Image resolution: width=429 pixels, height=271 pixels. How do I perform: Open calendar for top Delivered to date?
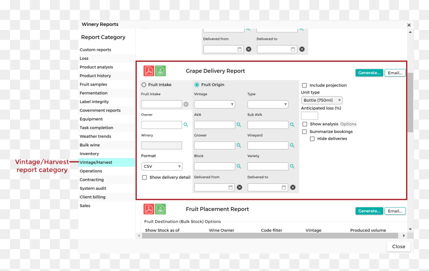coord(293,49)
